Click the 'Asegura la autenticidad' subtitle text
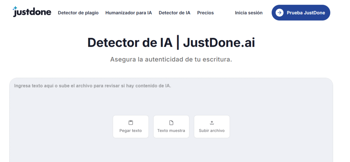 coord(171,59)
